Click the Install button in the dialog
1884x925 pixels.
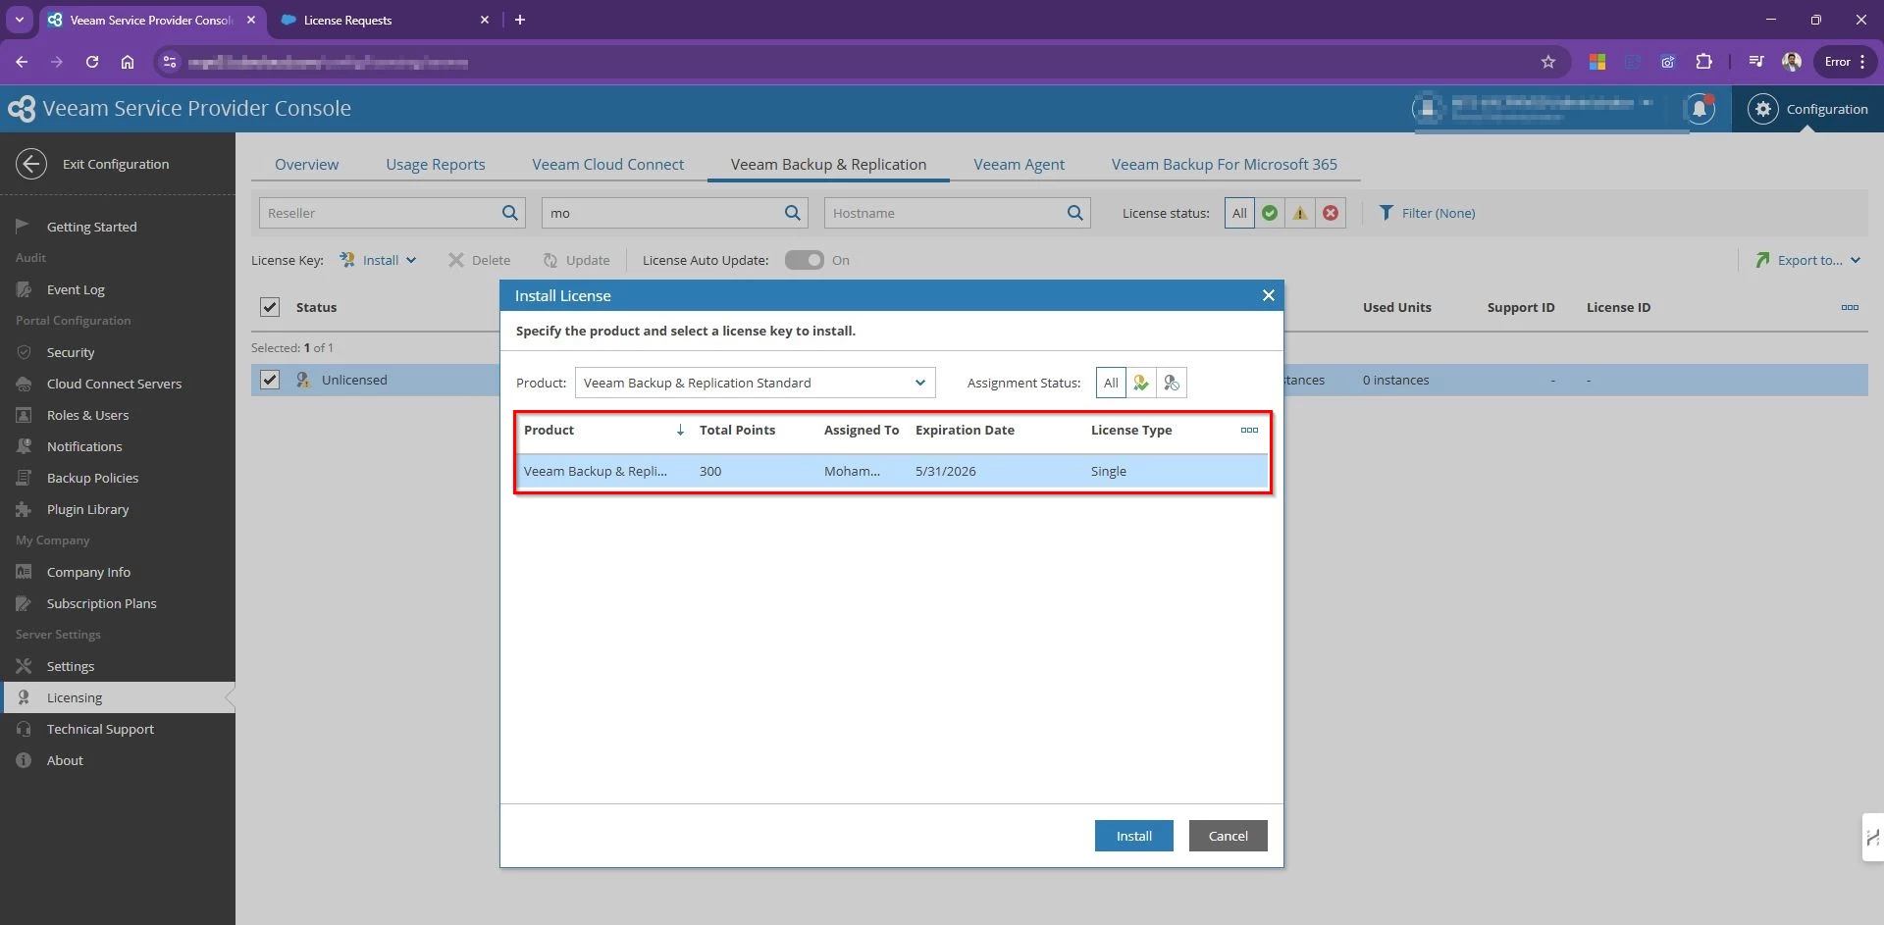[1134, 836]
